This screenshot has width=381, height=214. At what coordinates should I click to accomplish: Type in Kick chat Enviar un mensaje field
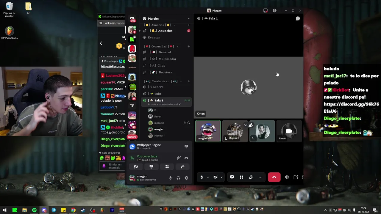(x=115, y=166)
